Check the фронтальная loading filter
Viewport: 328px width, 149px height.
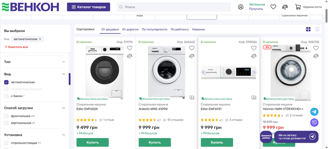[7, 116]
